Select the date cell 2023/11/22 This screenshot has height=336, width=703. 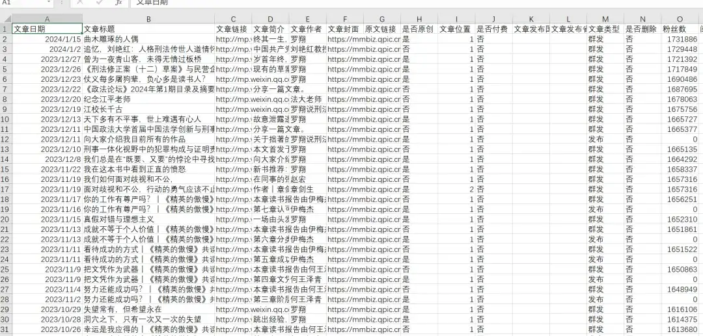47,170
